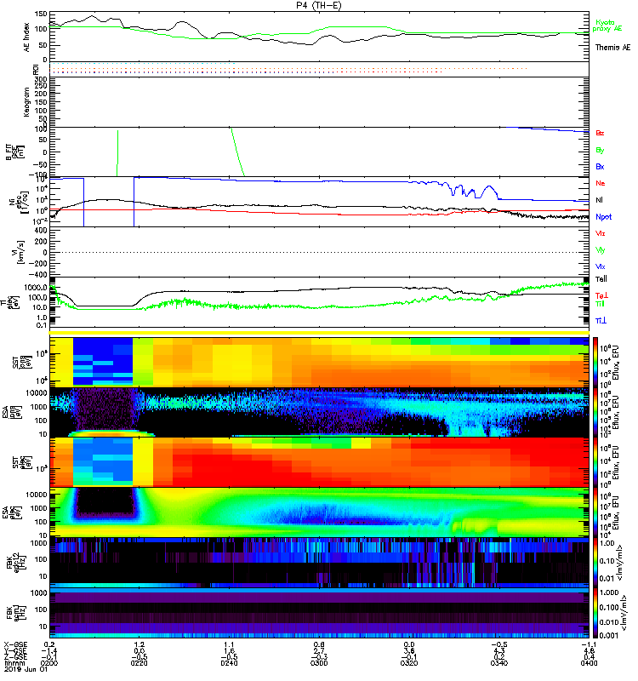This screenshot has width=638, height=681.
Task: Select the red 'Ne' legend label
Action: point(601,183)
